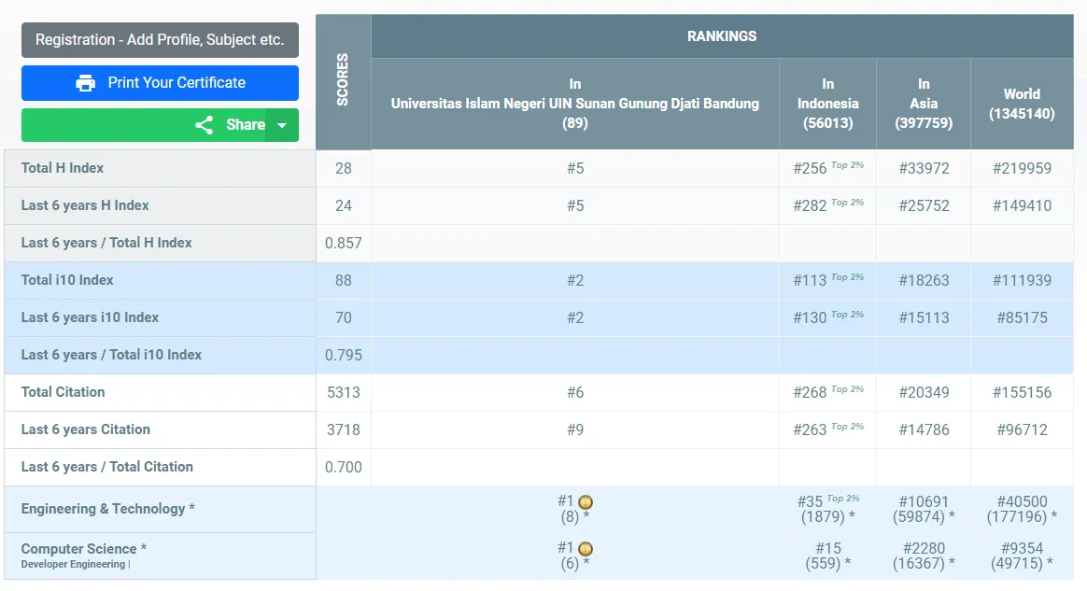Image resolution: width=1087 pixels, height=591 pixels.
Task: Open Registration - Add Profile, Subject etc.
Action: 160,40
